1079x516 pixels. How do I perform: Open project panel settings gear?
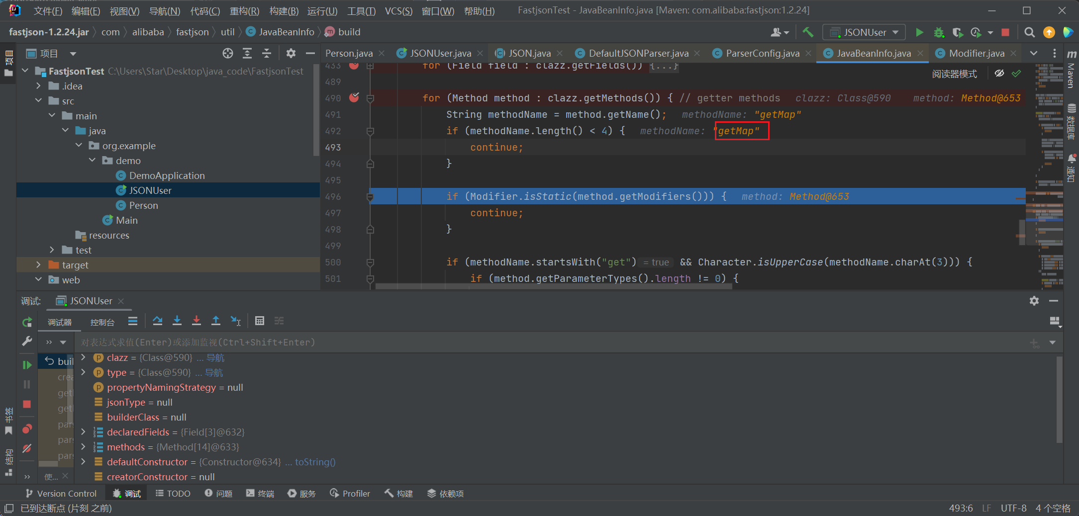[x=291, y=53]
